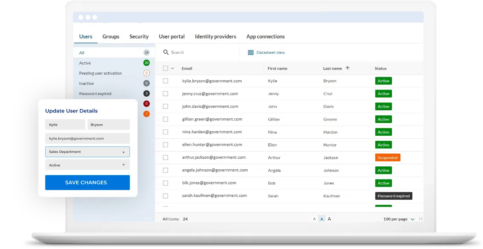Image resolution: width=483 pixels, height=249 pixels.
Task: Toggle the Last name sort arrow
Action: [347, 68]
